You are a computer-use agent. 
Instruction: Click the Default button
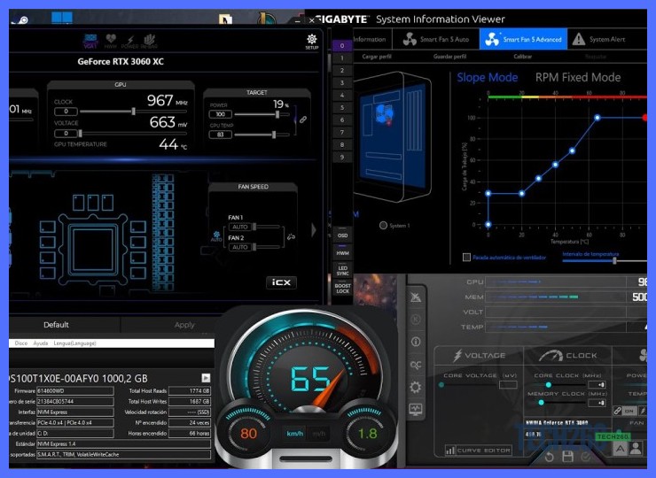(x=56, y=325)
